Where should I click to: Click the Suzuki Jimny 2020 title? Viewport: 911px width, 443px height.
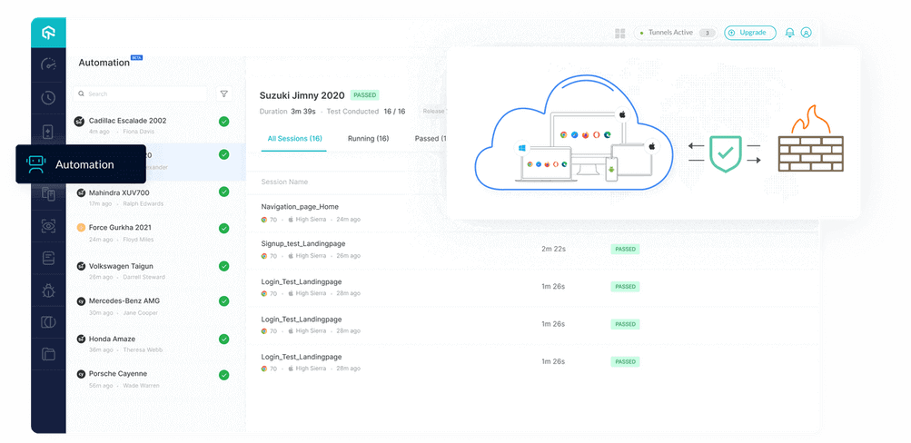pyautogui.click(x=302, y=95)
